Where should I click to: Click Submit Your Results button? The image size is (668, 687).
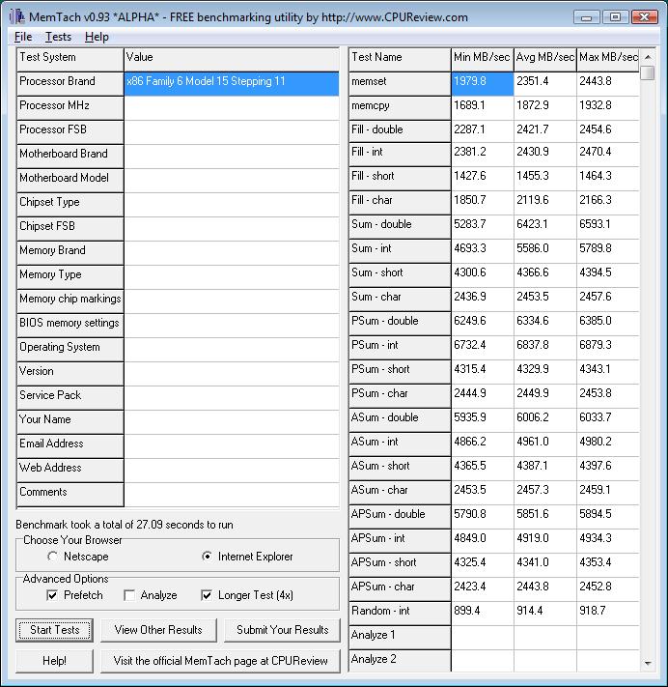282,630
